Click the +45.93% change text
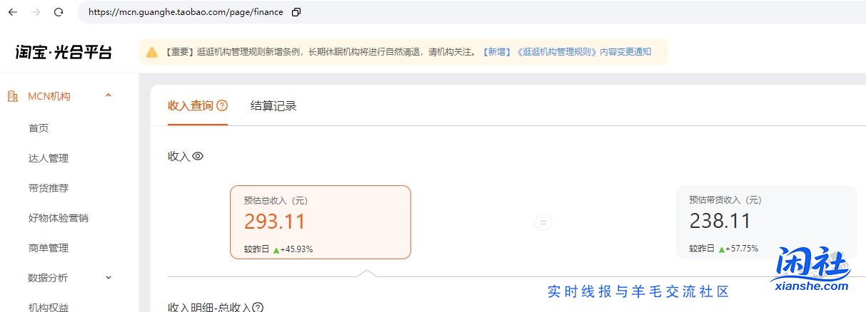Screen dimensions: 866x312 pyautogui.click(x=296, y=249)
